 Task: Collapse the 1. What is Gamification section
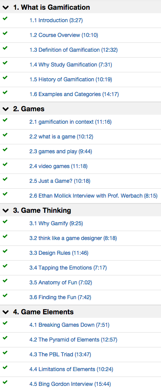tap(5, 7)
